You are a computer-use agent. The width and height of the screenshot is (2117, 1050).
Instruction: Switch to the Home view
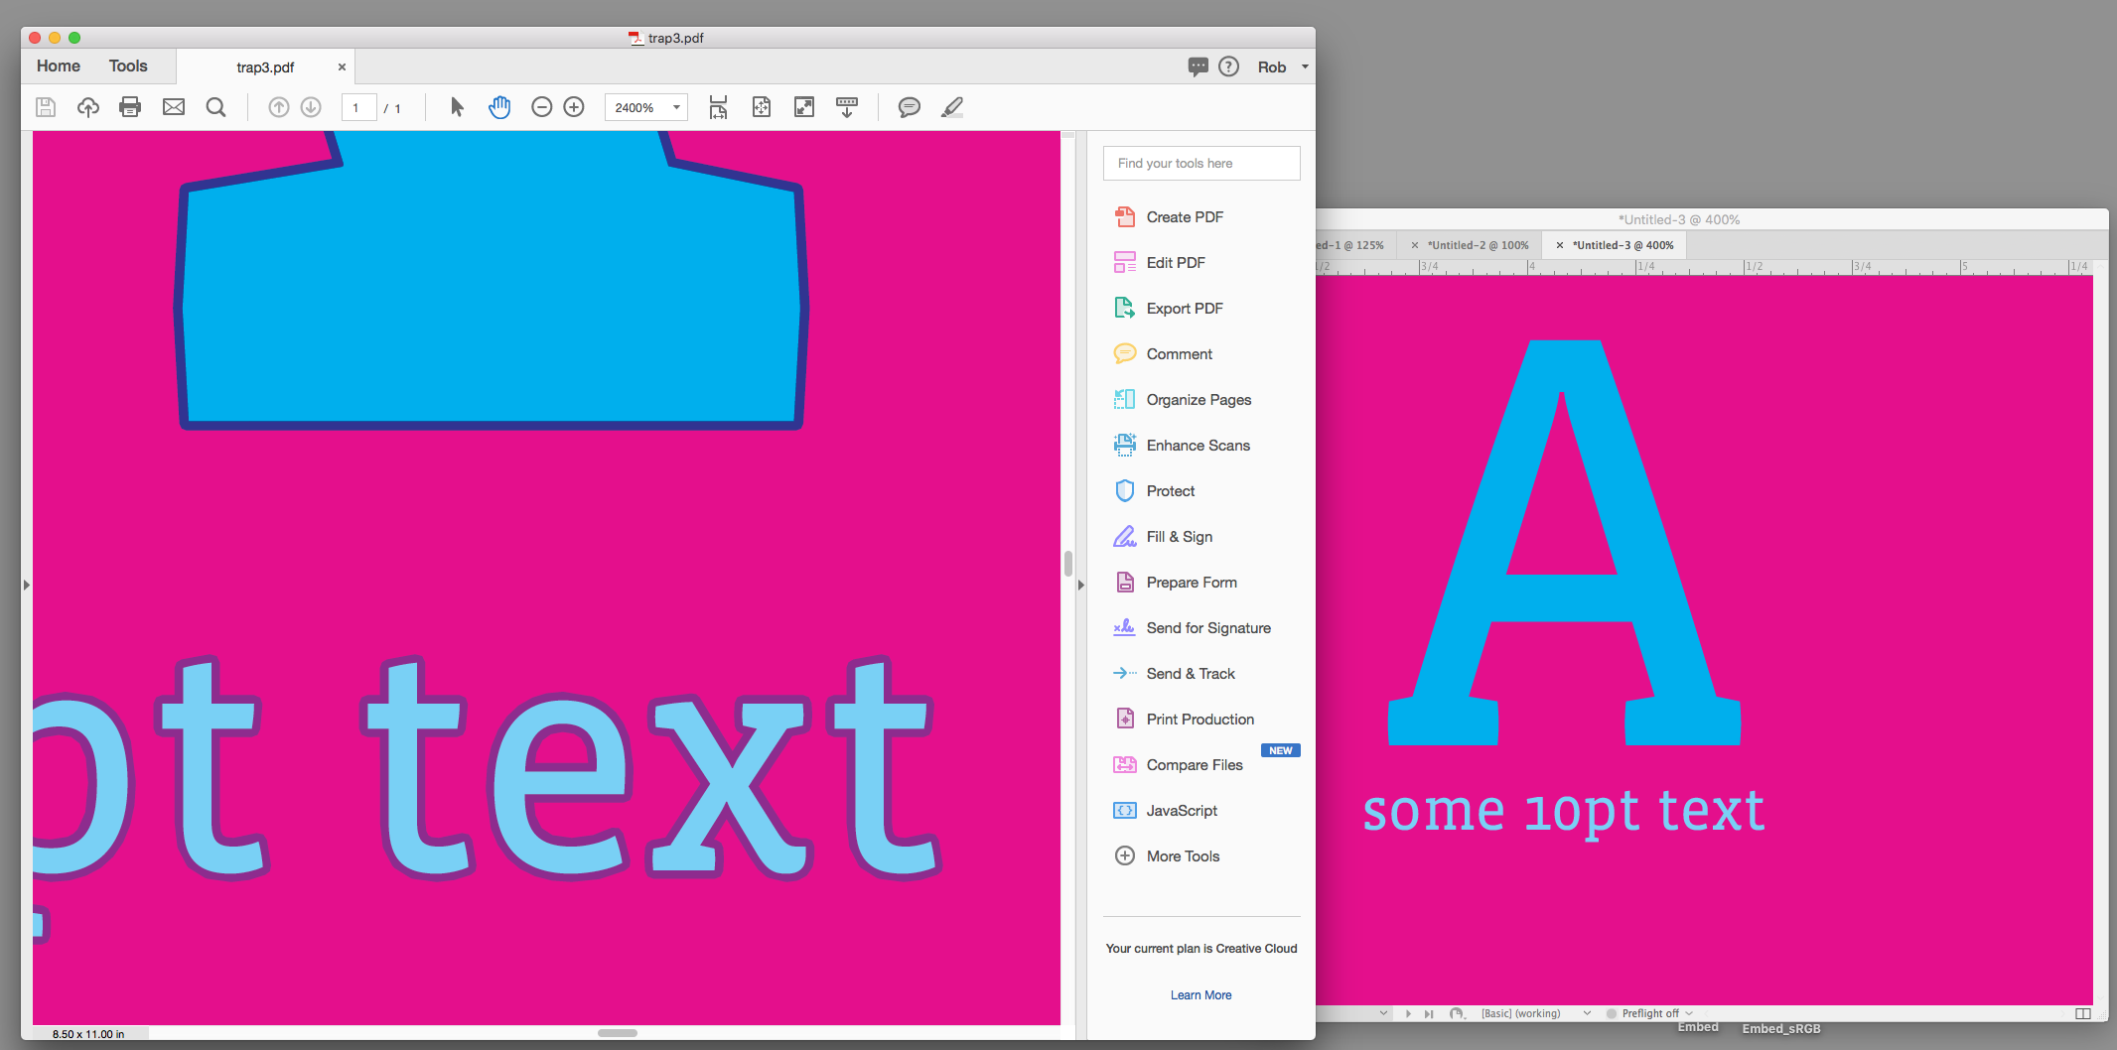tap(59, 66)
